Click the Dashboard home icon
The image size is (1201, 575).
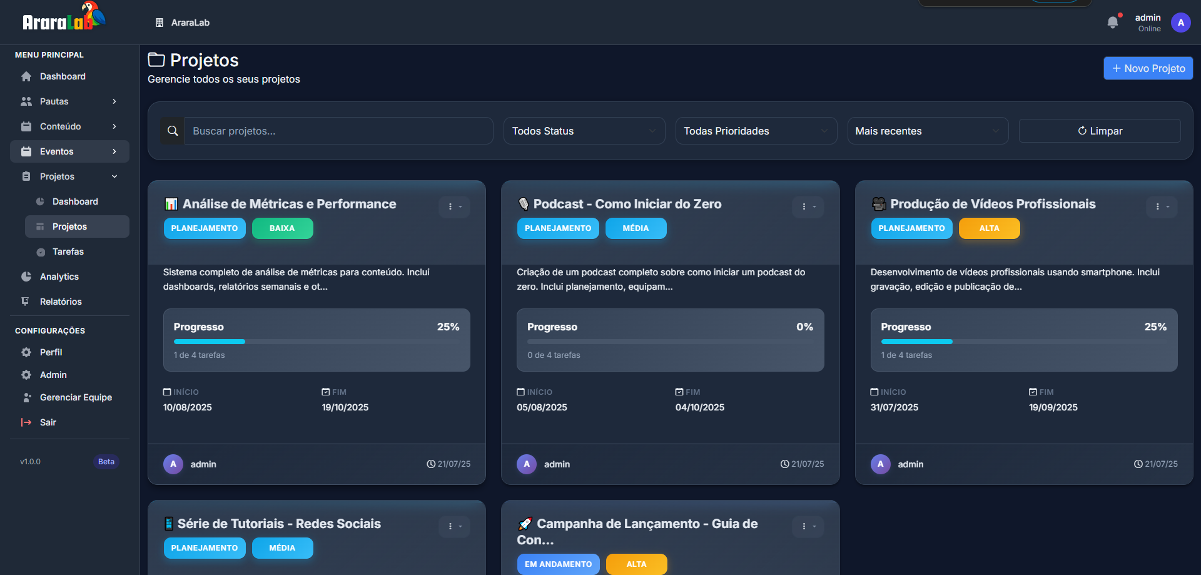click(26, 76)
